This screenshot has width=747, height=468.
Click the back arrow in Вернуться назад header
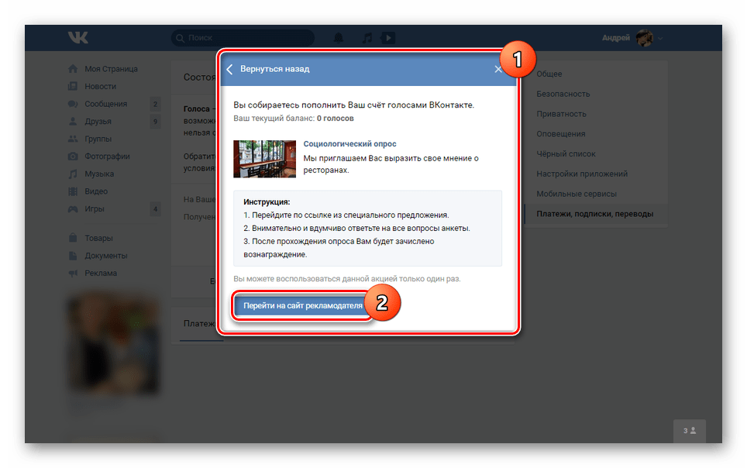(229, 69)
